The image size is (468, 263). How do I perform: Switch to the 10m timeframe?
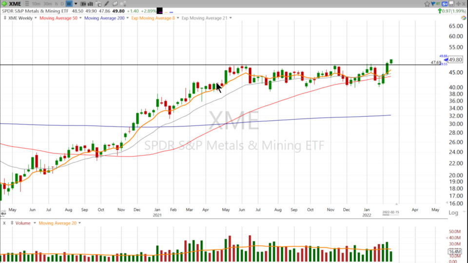(x=36, y=4)
